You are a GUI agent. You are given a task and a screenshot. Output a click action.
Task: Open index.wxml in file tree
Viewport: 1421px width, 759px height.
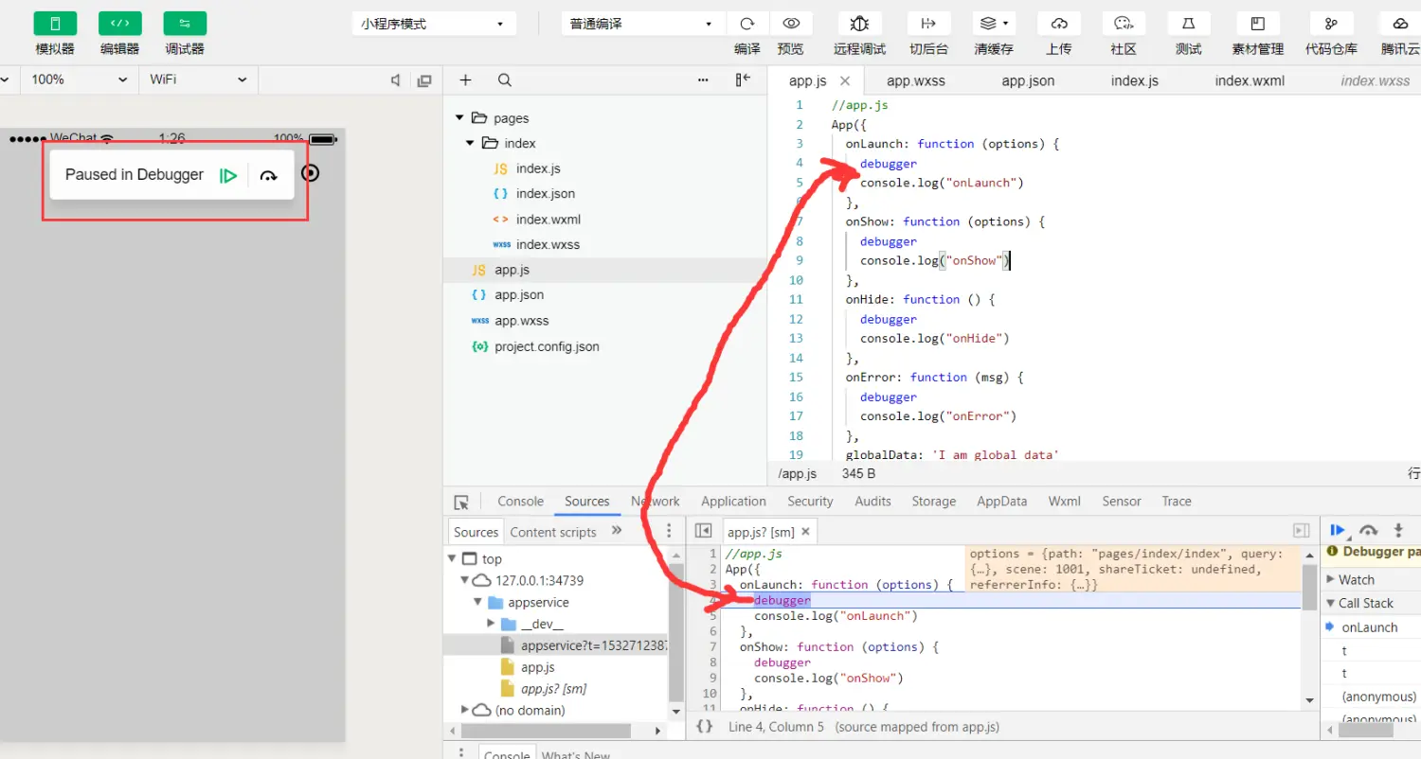pyautogui.click(x=549, y=219)
